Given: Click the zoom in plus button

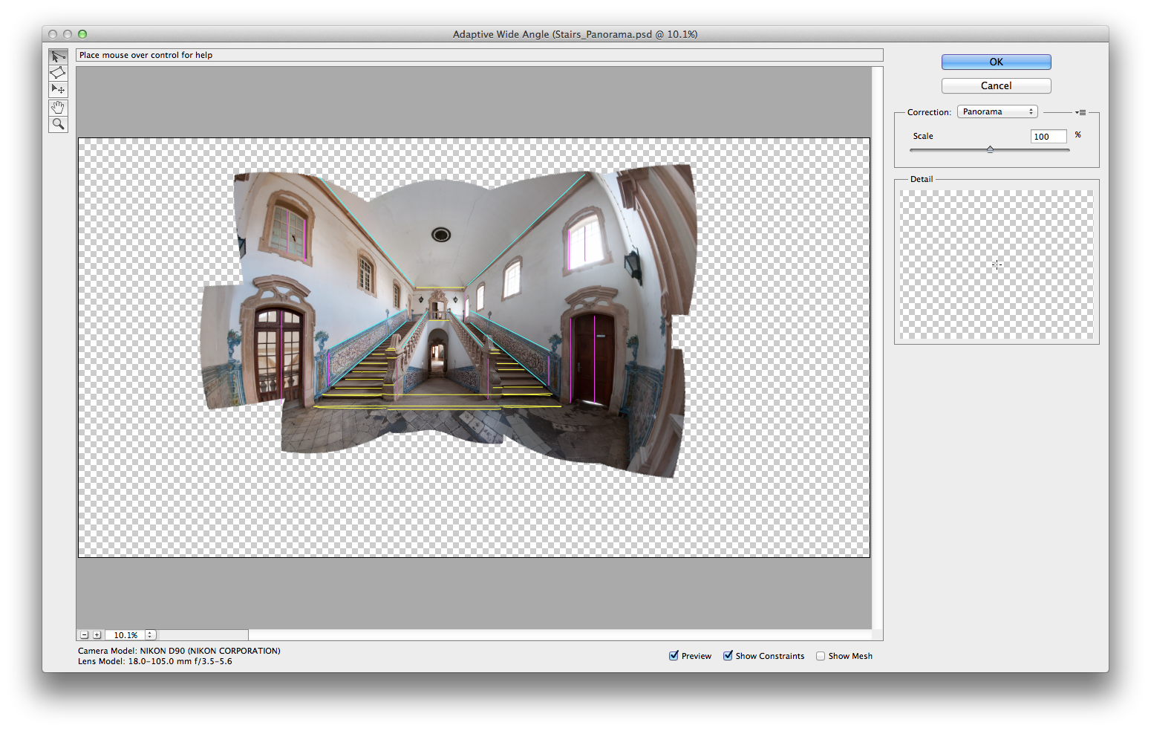Looking at the screenshot, I should pos(97,635).
